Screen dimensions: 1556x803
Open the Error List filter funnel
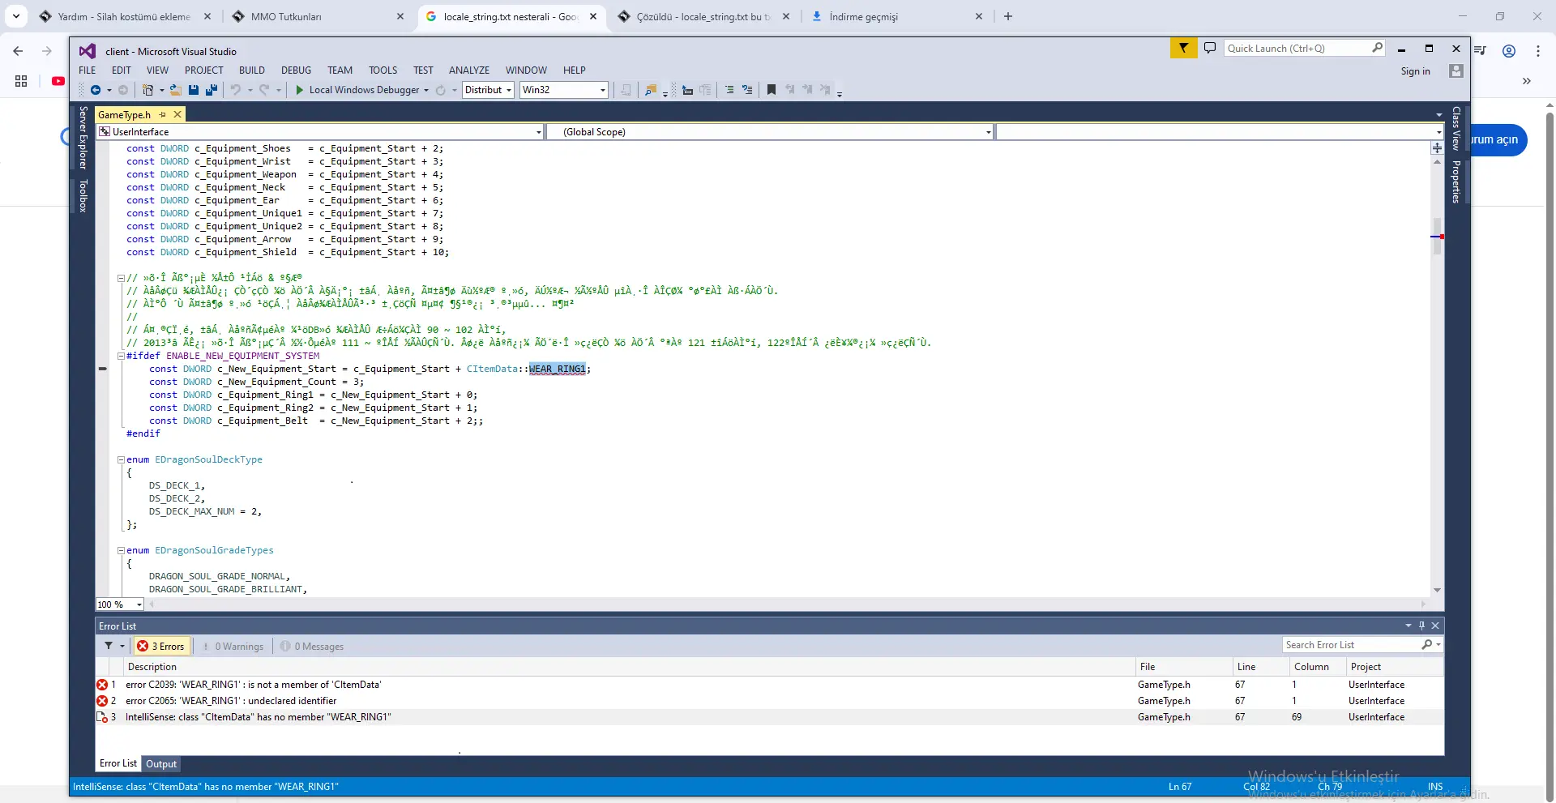pos(109,646)
